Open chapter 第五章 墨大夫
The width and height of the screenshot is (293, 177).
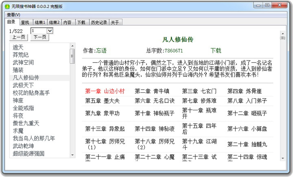click(102, 101)
